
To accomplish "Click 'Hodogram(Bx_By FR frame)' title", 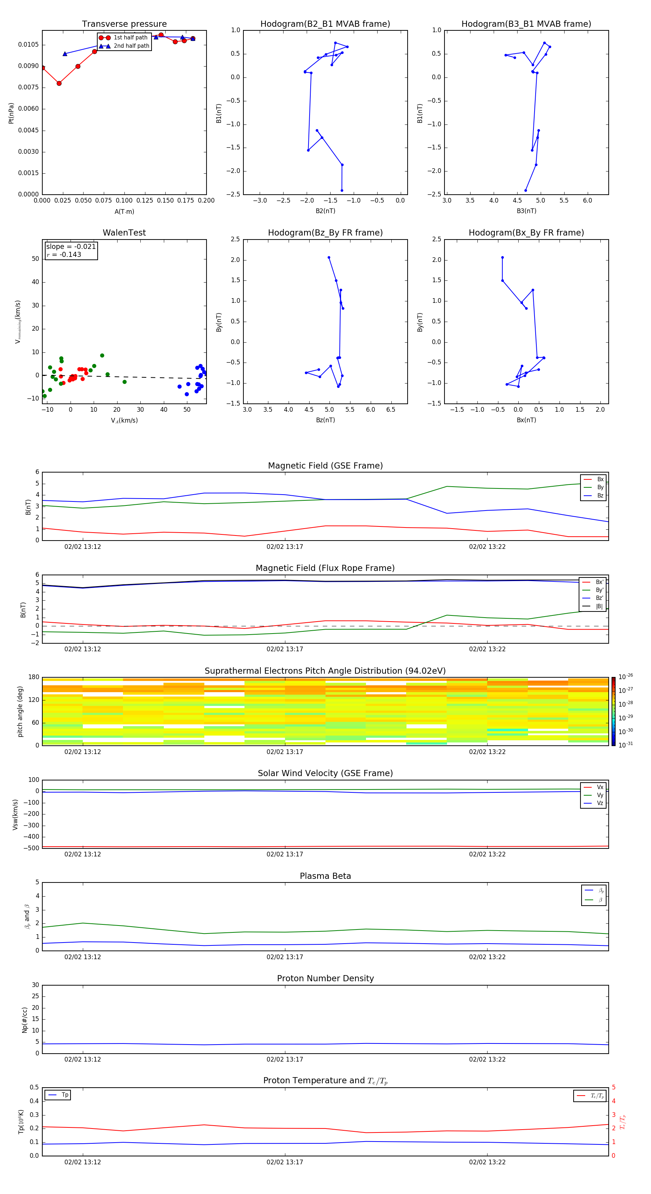I will 526,233.
